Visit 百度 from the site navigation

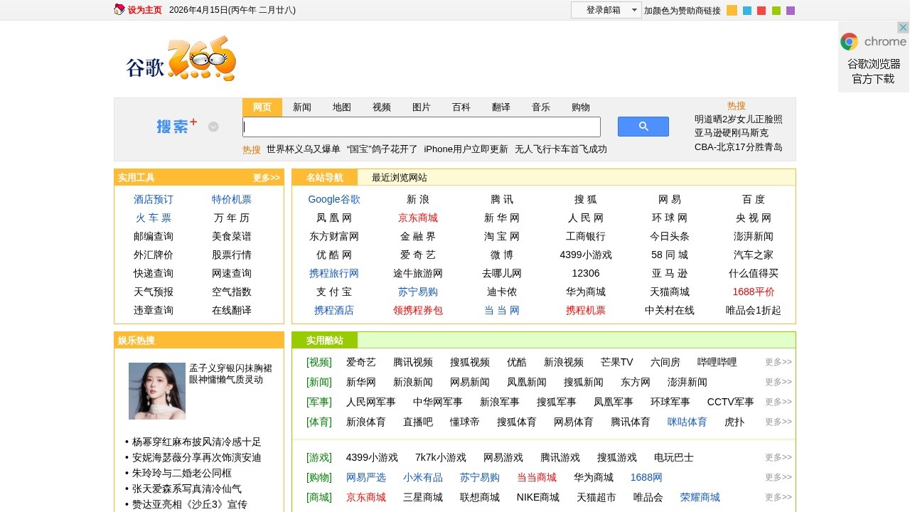752,199
